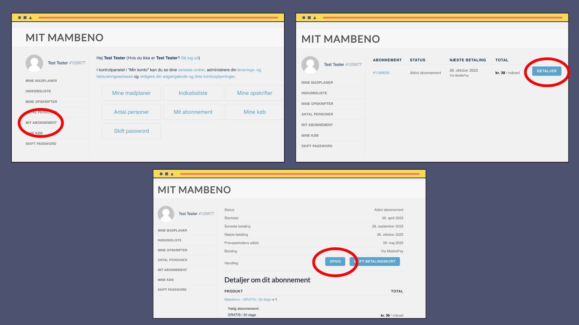Select MINE MADPLANER in the subscription table sidebar
Screen dimensions: 579x325
317,82
